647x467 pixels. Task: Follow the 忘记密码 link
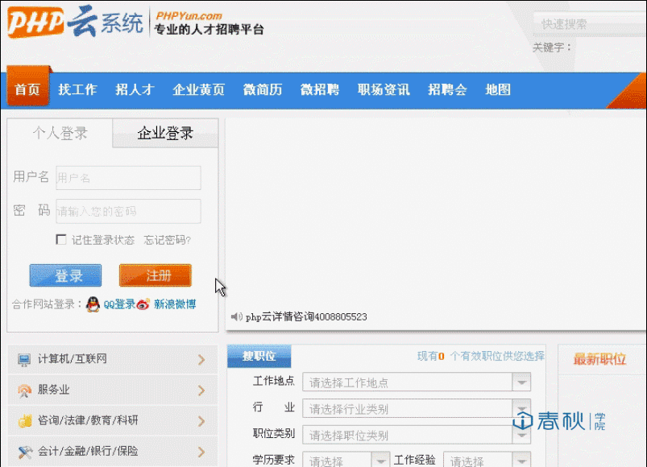(x=167, y=240)
